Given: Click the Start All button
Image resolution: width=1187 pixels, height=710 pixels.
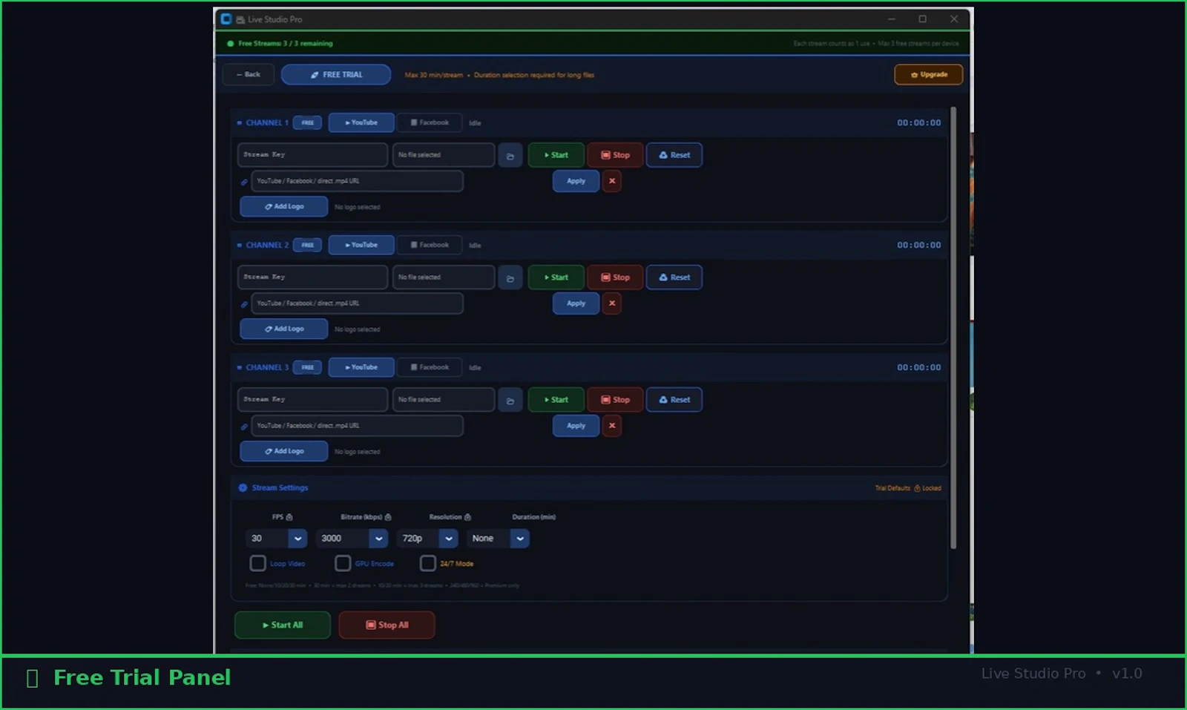Looking at the screenshot, I should point(283,625).
